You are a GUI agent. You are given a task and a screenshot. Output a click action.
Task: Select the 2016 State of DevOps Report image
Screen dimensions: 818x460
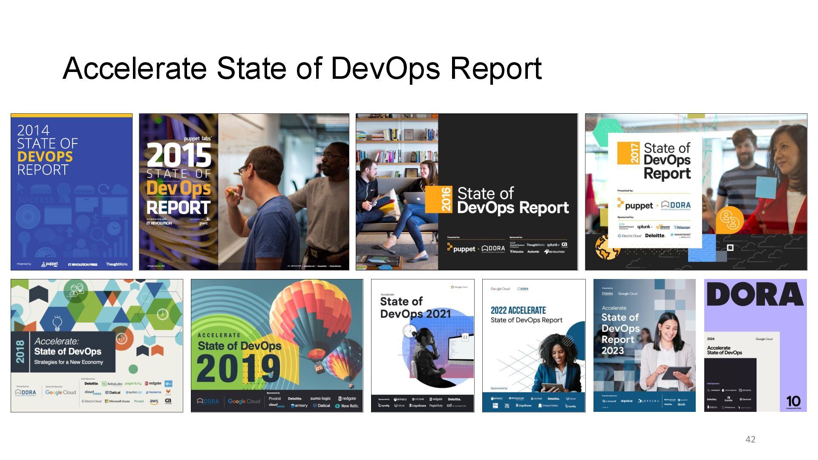(x=467, y=192)
